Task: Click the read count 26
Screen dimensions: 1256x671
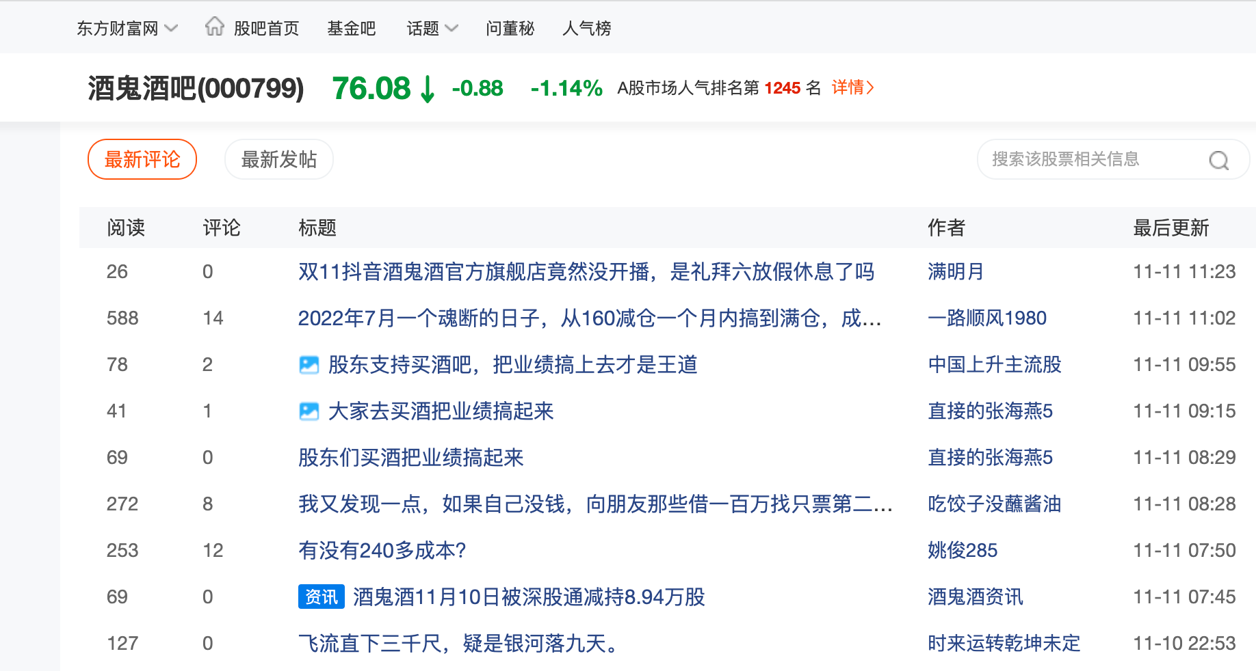Action: 117,272
